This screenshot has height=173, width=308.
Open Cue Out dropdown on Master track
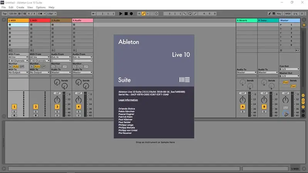tap(290, 69)
